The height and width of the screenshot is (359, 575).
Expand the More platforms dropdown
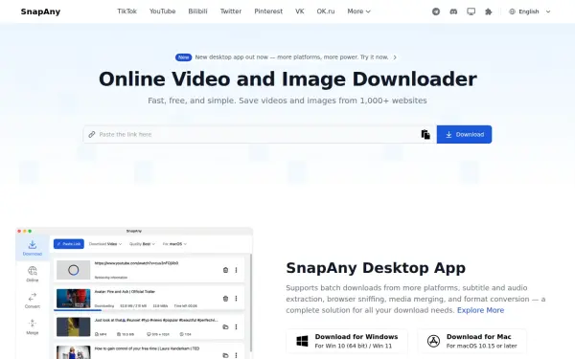coord(358,11)
